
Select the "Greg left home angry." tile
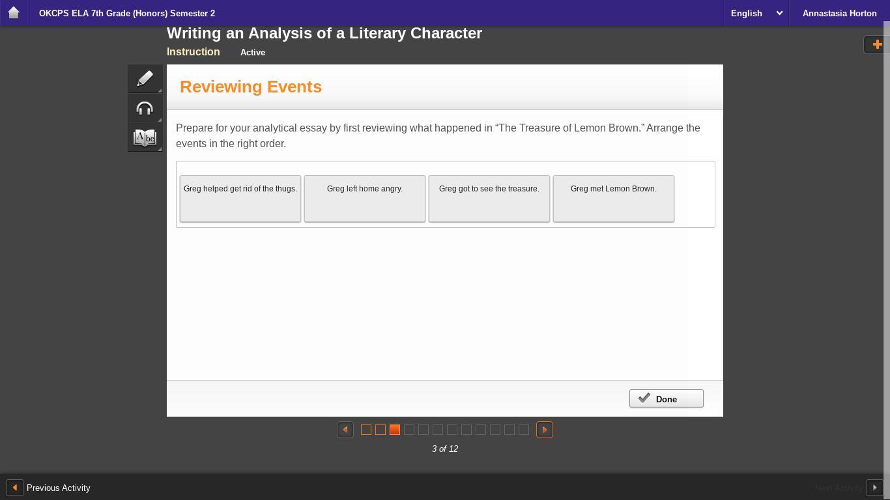pos(365,198)
